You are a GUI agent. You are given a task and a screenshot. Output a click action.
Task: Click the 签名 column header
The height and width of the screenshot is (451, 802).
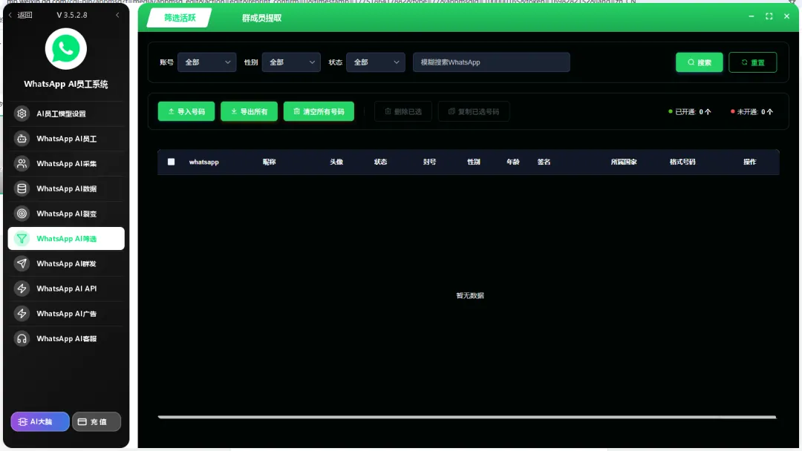544,162
